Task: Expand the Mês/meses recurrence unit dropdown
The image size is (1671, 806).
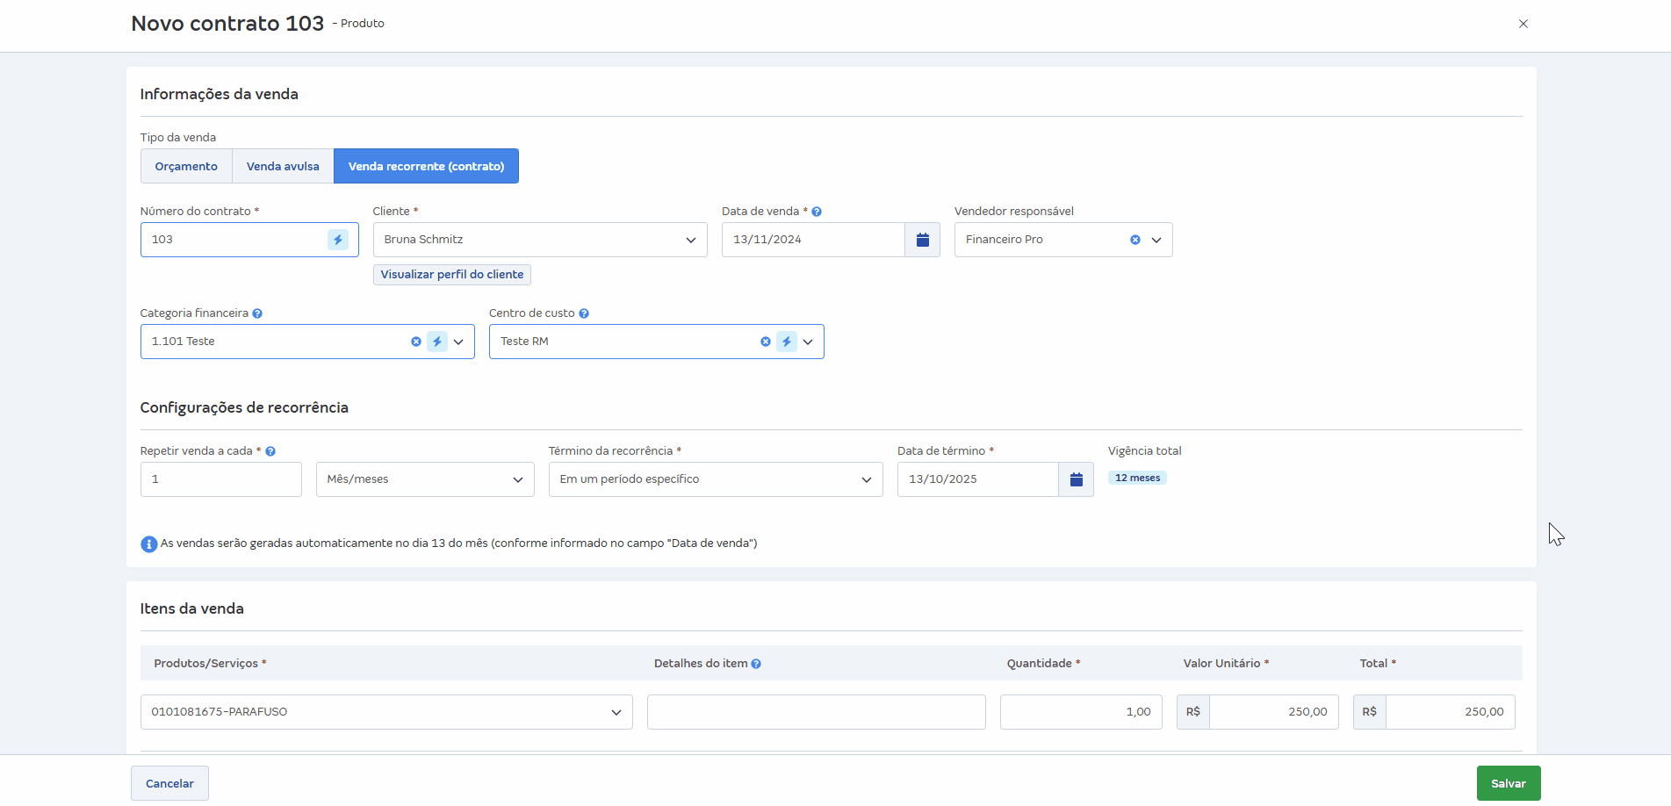Action: coord(516,479)
